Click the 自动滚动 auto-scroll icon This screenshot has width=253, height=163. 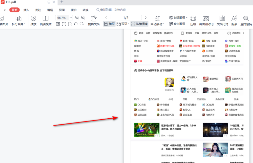pos(157,19)
